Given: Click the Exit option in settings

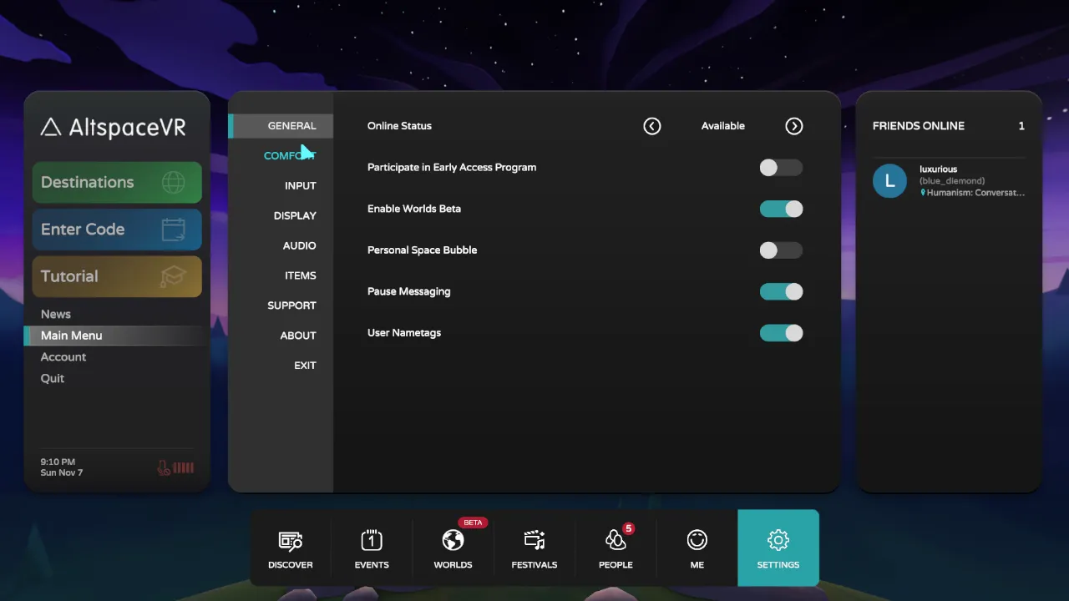Looking at the screenshot, I should coord(305,366).
